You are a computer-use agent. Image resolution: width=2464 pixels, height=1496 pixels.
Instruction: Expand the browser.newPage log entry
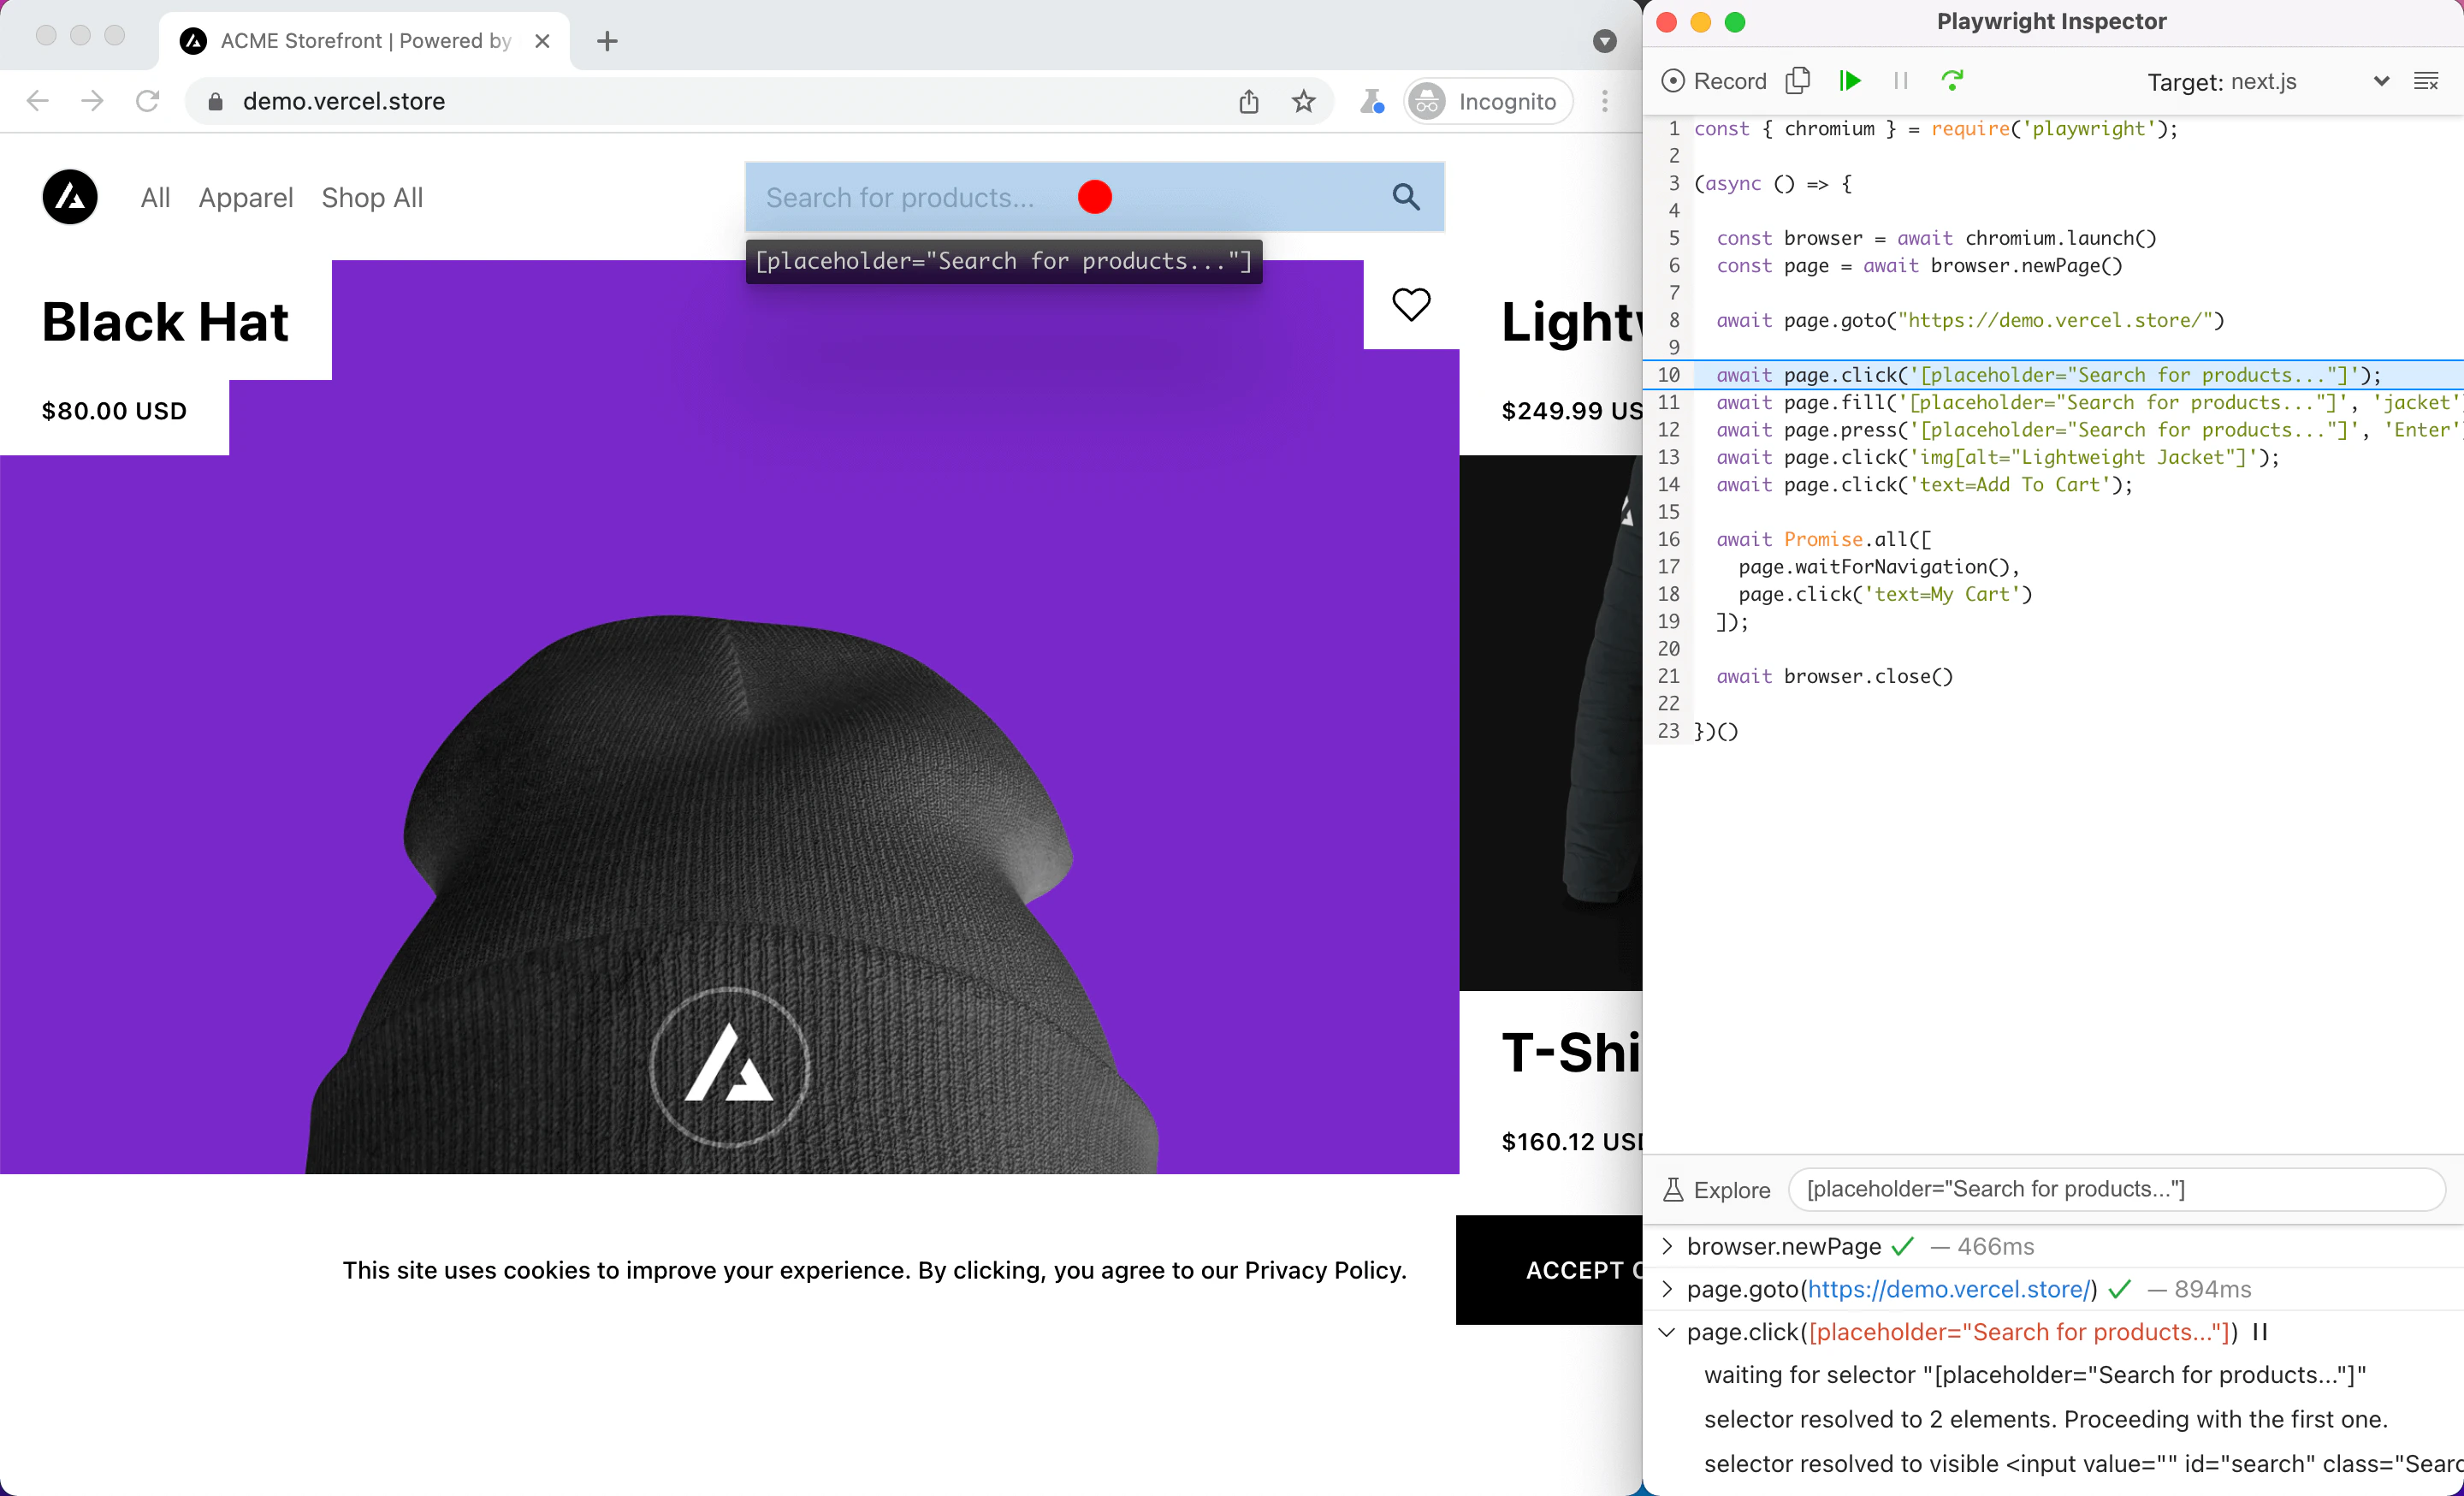click(x=1667, y=1246)
